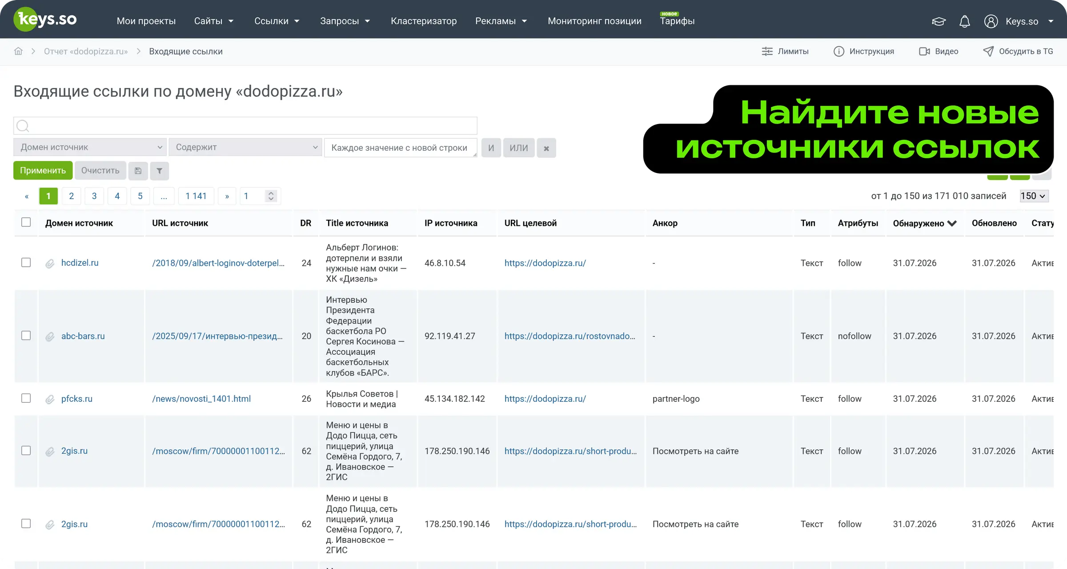This screenshot has width=1067, height=569.
Task: Click the Инструкция info icon
Action: (x=838, y=52)
